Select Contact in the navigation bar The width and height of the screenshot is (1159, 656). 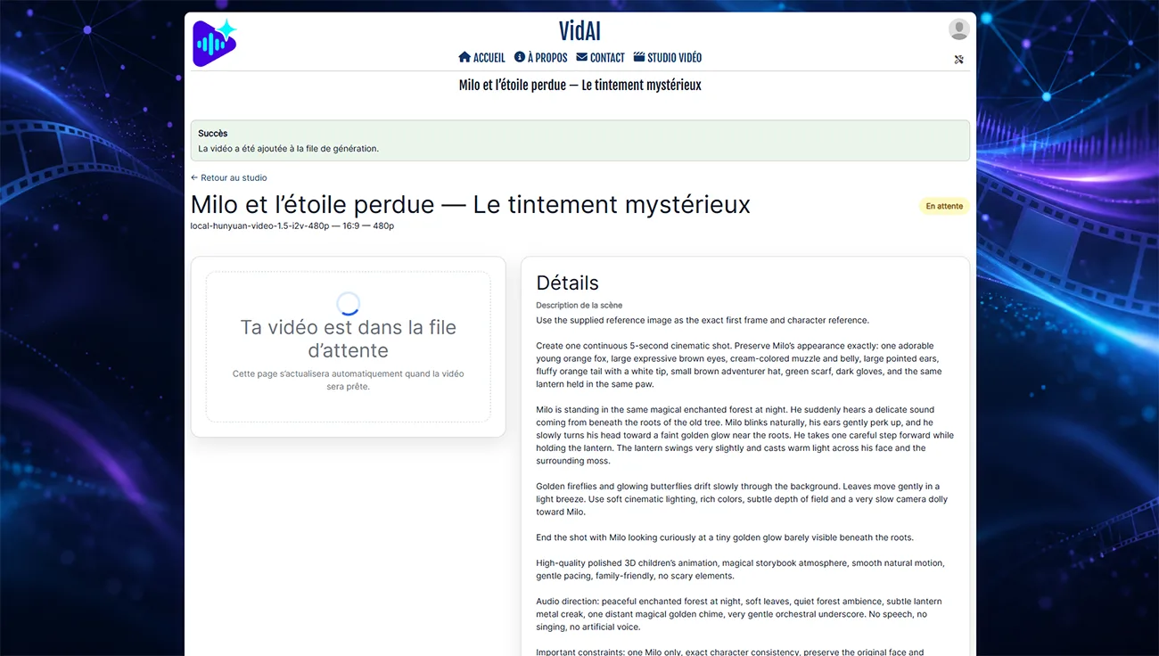point(601,58)
